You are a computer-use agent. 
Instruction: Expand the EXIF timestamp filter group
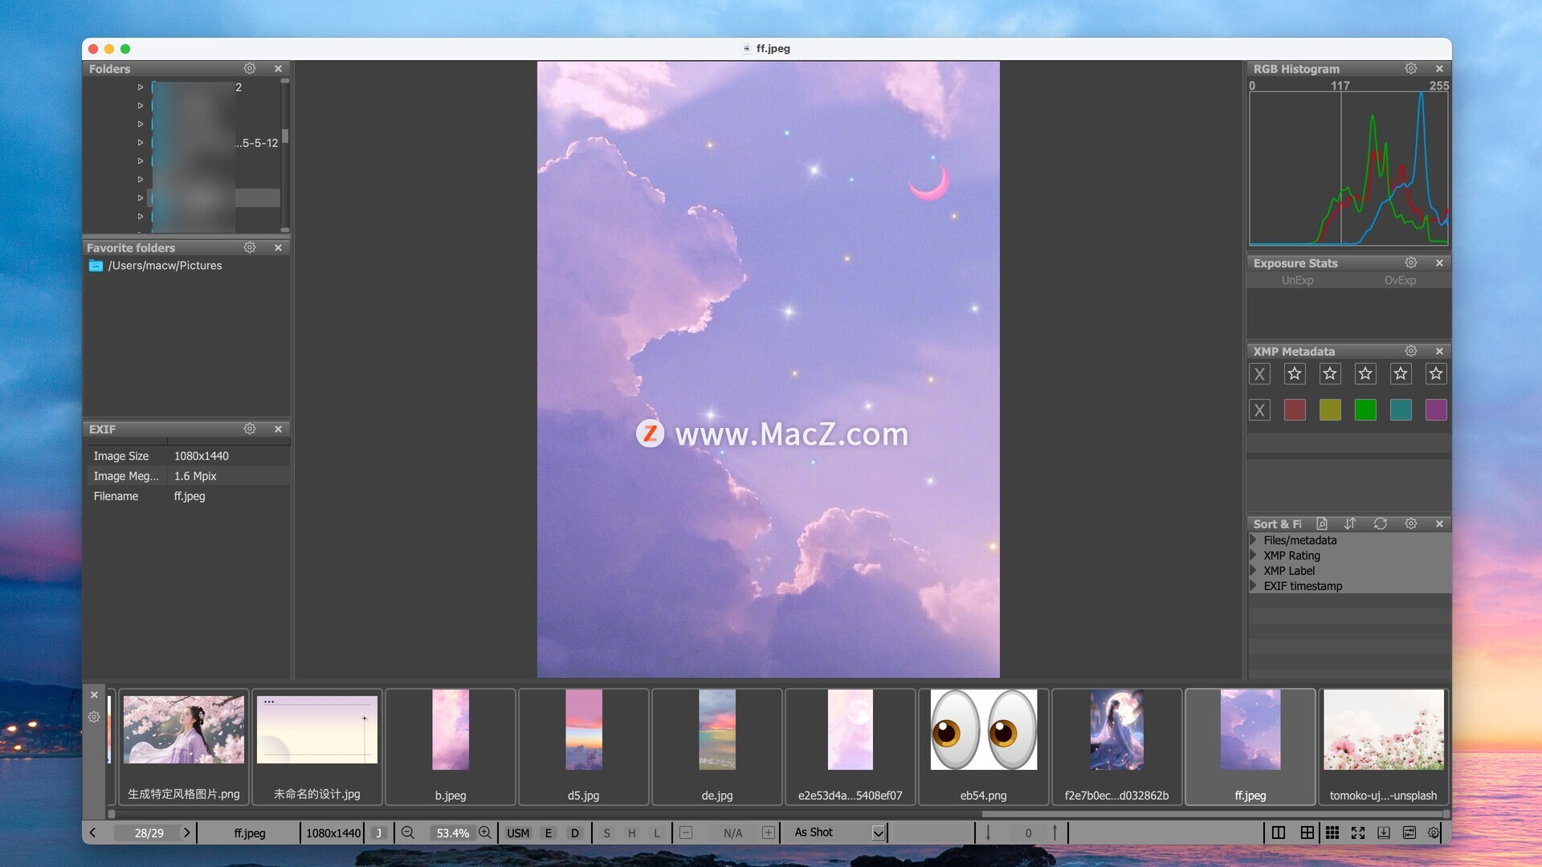click(1253, 586)
